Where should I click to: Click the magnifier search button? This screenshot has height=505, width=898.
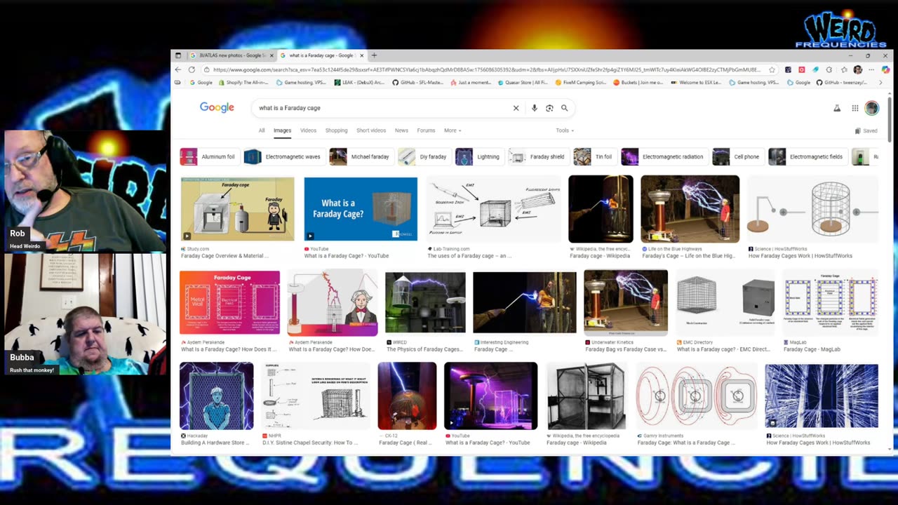564,108
